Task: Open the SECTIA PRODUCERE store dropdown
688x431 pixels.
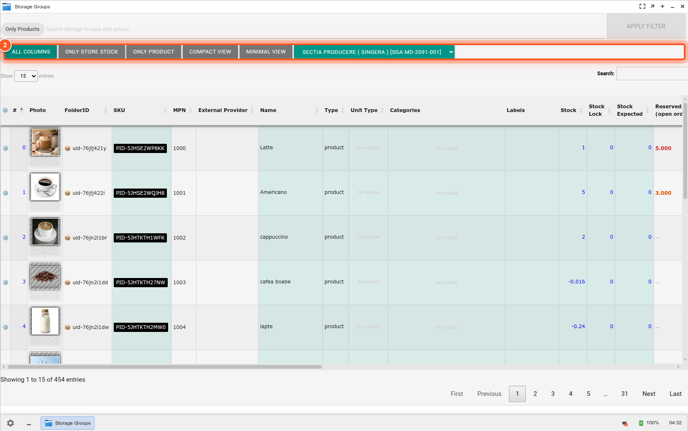Action: click(x=374, y=52)
